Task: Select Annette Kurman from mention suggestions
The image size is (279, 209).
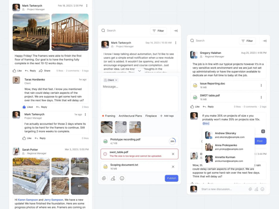Action: [229, 159]
